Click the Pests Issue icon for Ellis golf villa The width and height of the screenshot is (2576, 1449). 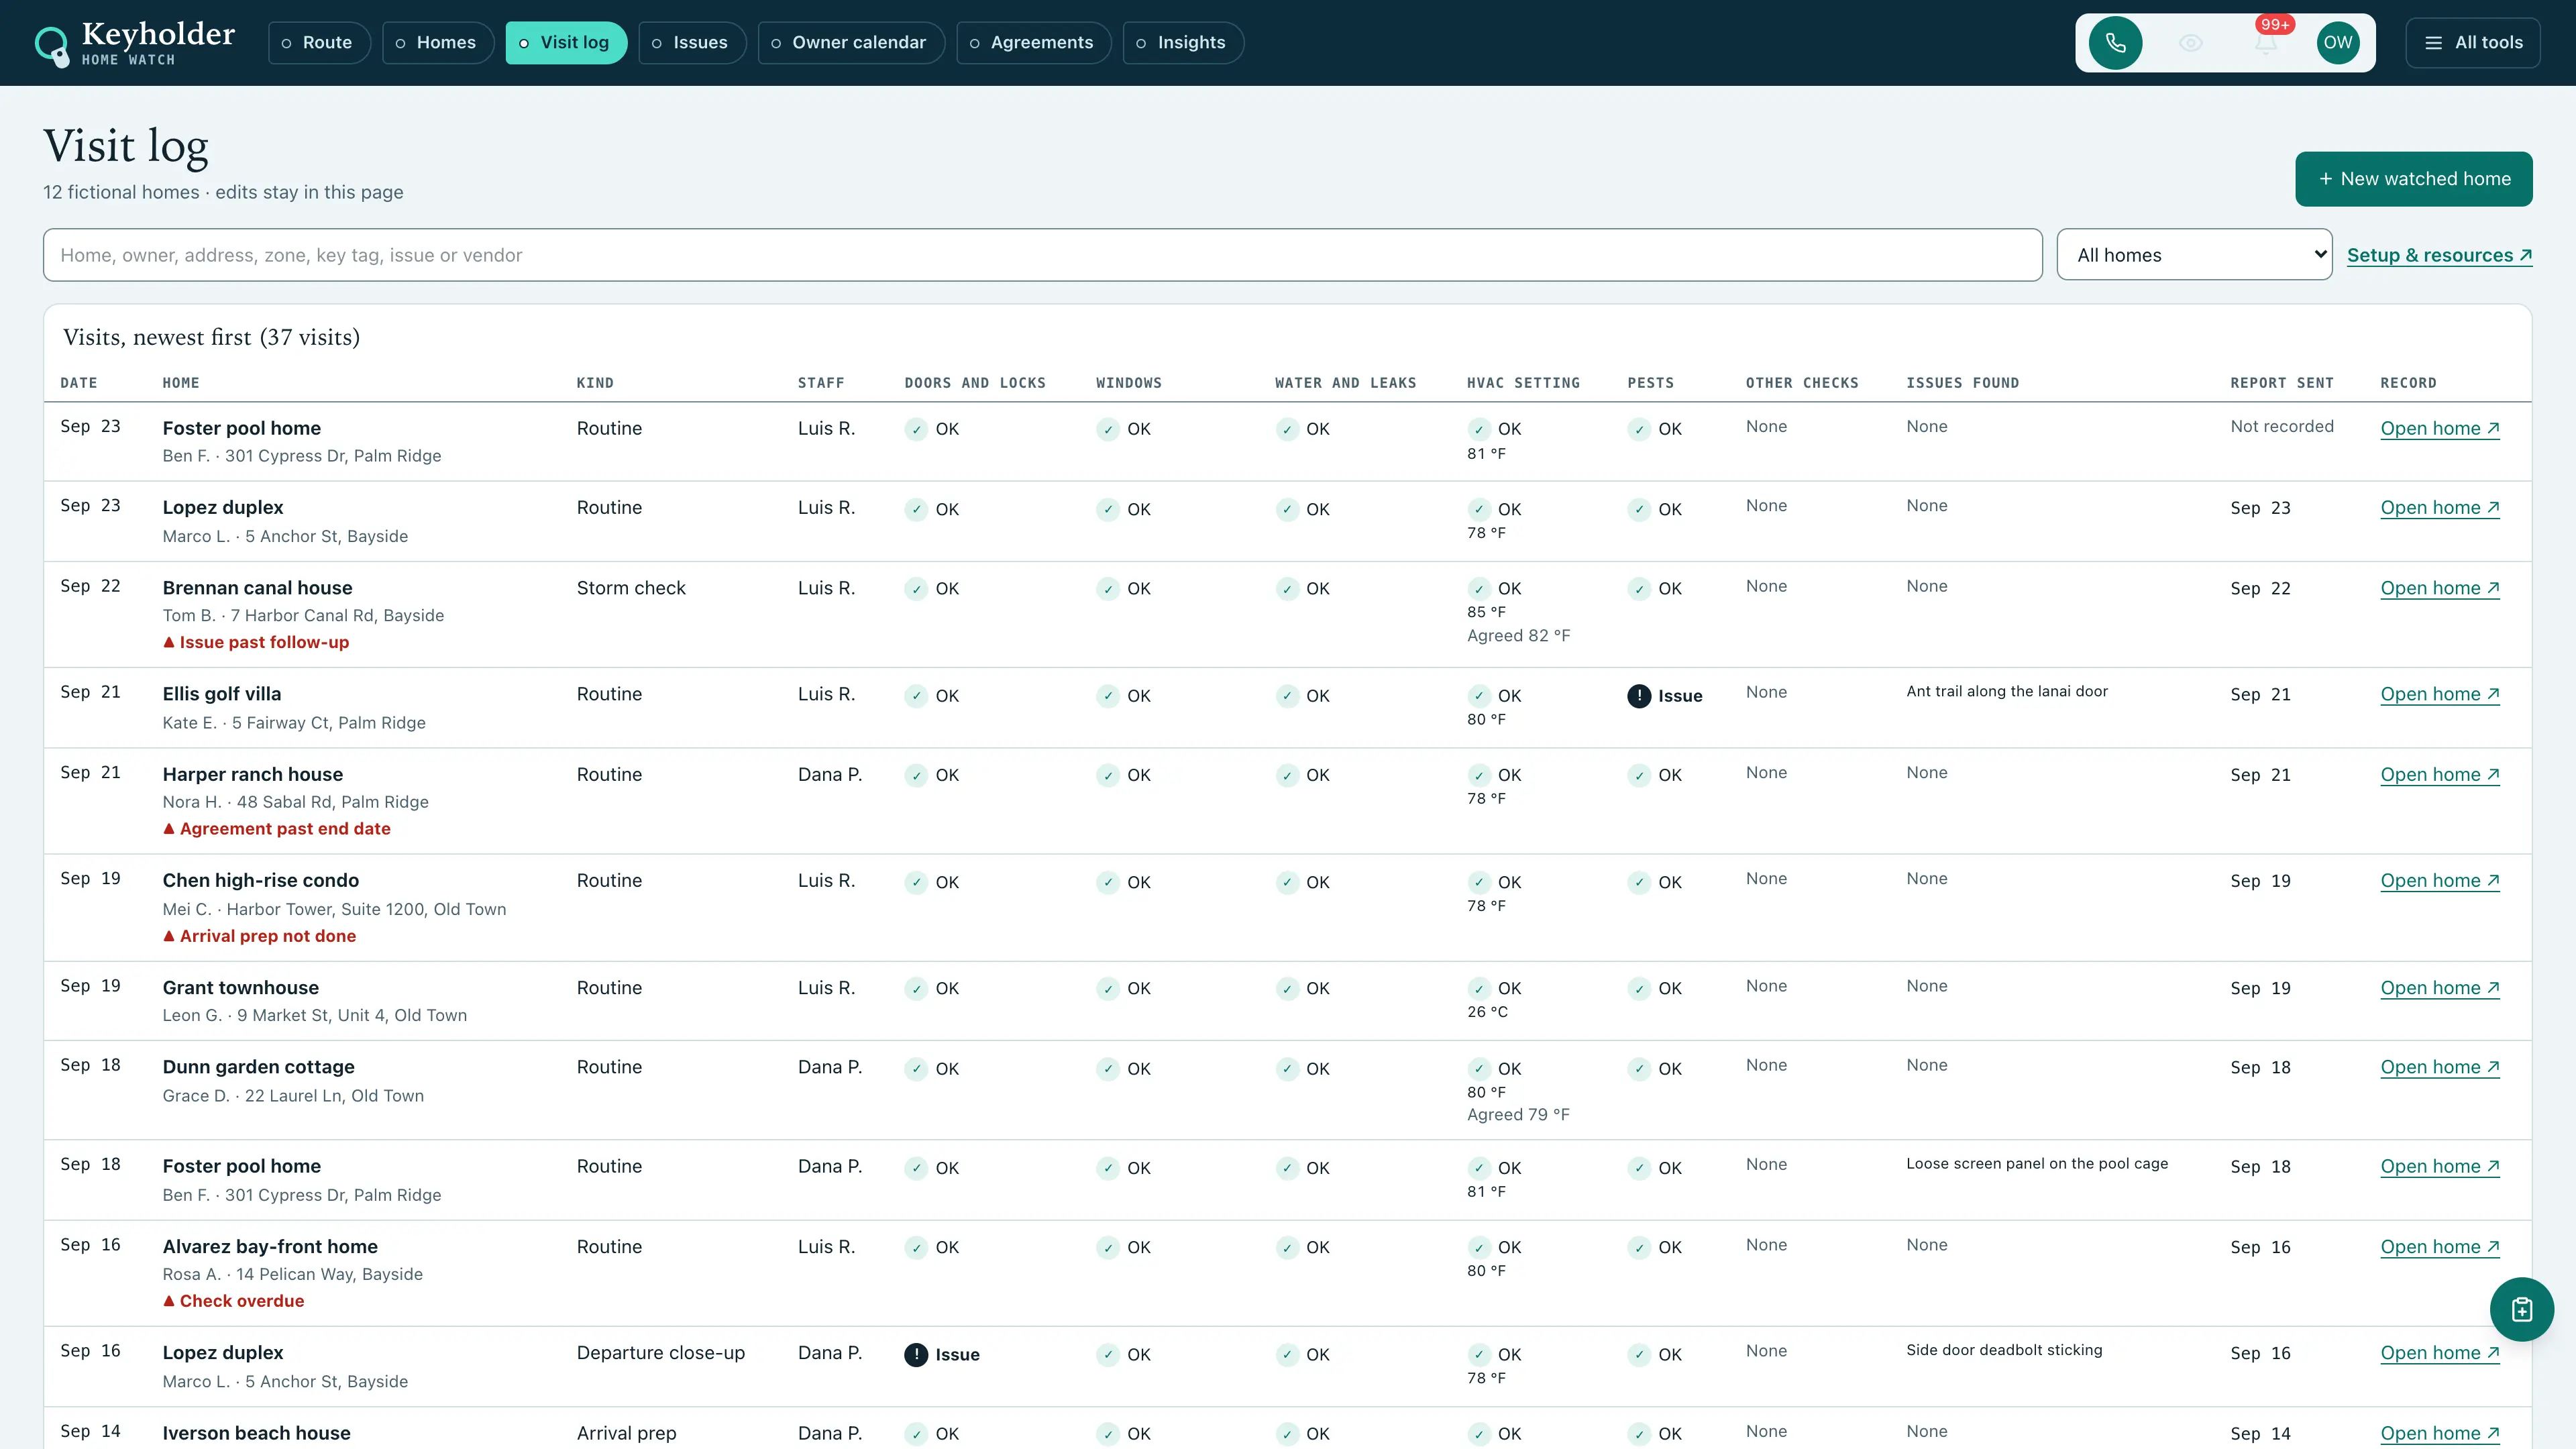point(1639,696)
